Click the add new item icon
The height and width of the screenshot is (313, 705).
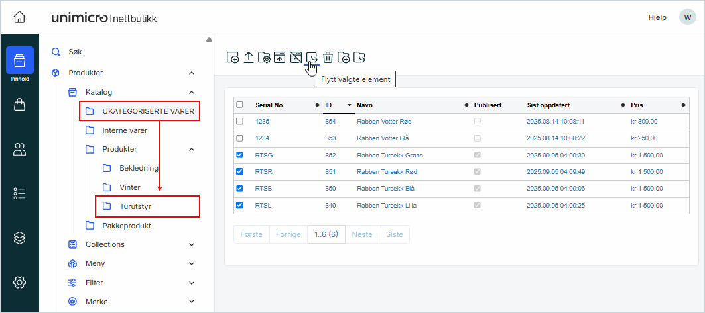point(233,58)
